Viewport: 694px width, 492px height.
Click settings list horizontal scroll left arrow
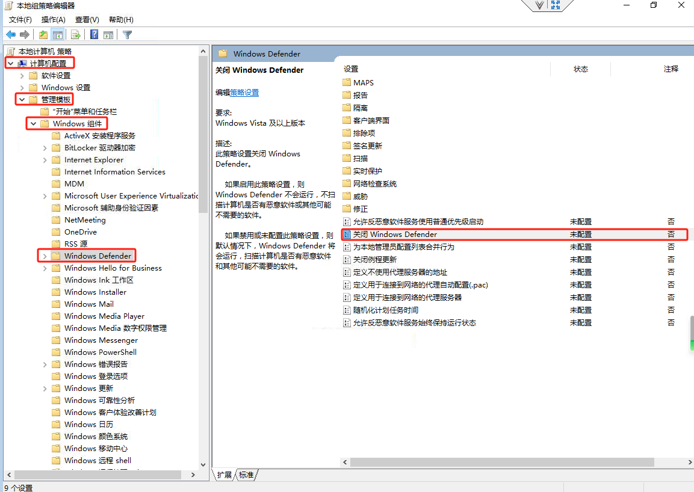click(x=345, y=462)
